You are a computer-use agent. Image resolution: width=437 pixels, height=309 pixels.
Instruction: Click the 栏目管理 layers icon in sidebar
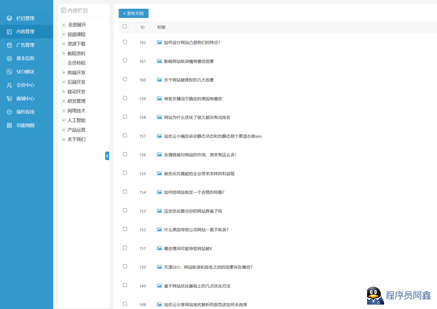tap(10, 18)
